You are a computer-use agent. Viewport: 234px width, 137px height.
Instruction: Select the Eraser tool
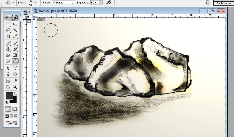coord(8,55)
